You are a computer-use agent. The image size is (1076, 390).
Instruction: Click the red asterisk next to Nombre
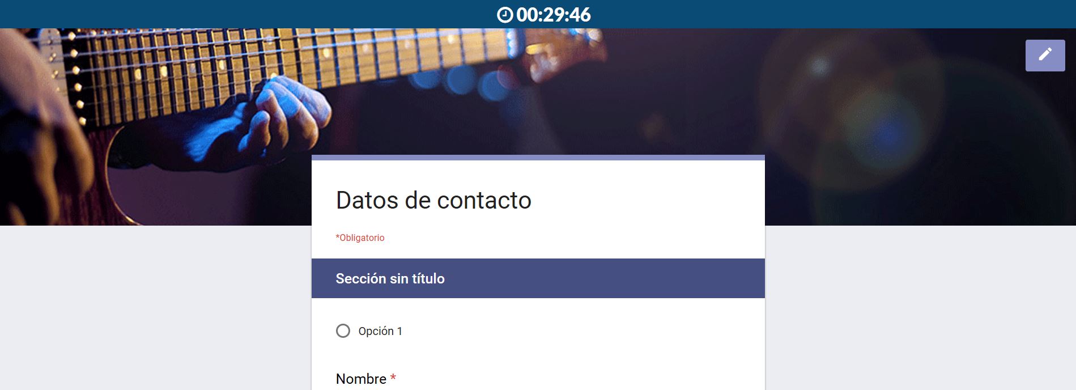click(393, 378)
